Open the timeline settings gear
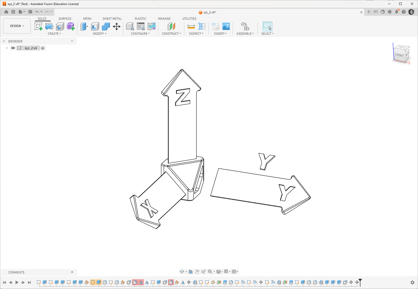Image resolution: width=418 pixels, height=289 pixels. click(412, 283)
